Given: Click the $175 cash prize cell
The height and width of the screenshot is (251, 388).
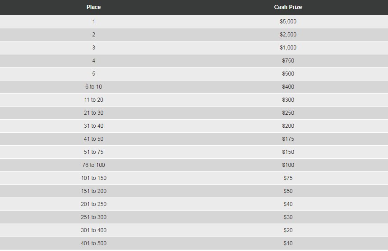Looking at the screenshot, I should tap(288, 139).
